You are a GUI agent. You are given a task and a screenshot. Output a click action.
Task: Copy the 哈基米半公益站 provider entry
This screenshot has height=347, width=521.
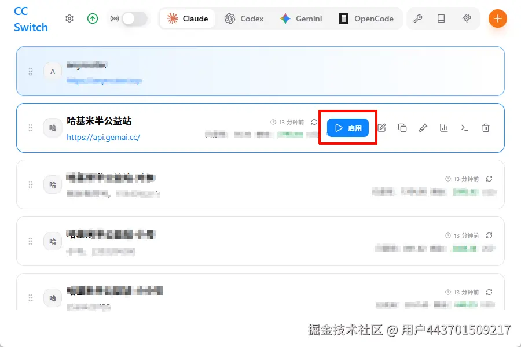coord(402,128)
